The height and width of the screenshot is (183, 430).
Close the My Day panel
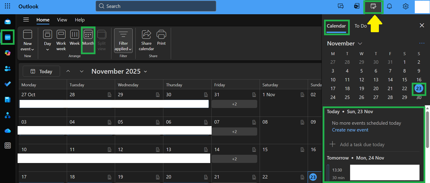coord(422,25)
